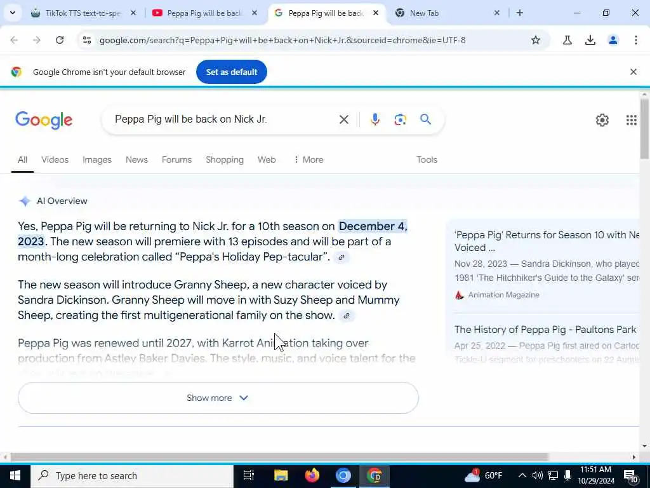Open the Google apps grid
Screen dimensions: 650x488
(631, 120)
